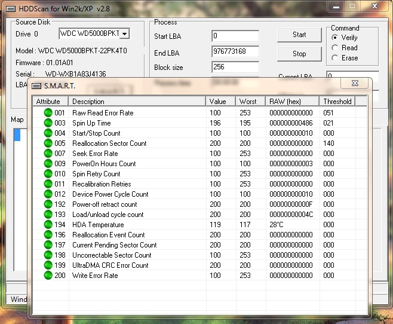Click green status icon for Power-off retract count
Viewport: 393px width, 324px height.
point(48,204)
